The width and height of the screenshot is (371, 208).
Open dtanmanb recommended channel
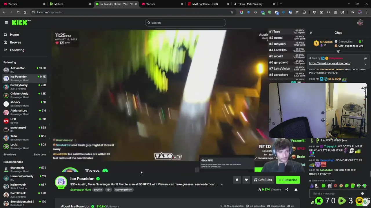coord(24,169)
